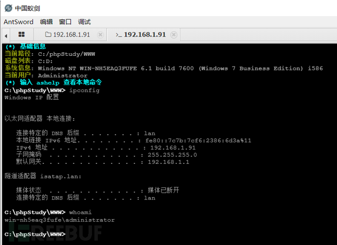Close the terminal 192.168.1.91 tab
Image resolution: width=337 pixels, height=245 pixels.
[174, 35]
